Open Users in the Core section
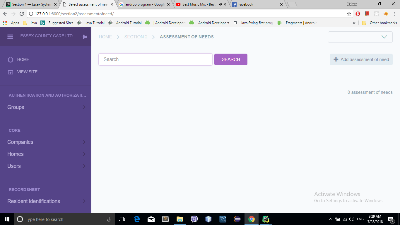Image resolution: width=400 pixels, height=225 pixels. [14, 166]
